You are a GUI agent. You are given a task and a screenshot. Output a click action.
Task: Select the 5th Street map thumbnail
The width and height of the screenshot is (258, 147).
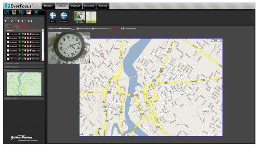[91, 17]
